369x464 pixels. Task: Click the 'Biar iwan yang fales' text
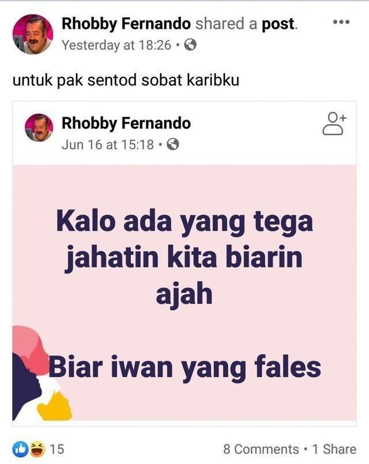185,368
